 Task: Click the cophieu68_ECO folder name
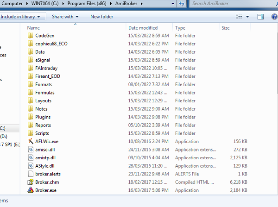tap(51, 44)
